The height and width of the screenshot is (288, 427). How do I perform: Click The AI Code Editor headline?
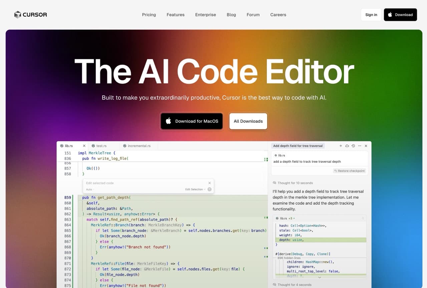pos(214,71)
